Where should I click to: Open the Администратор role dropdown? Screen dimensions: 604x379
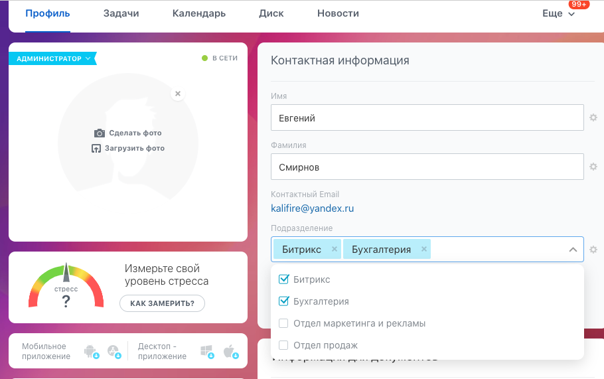[52, 58]
